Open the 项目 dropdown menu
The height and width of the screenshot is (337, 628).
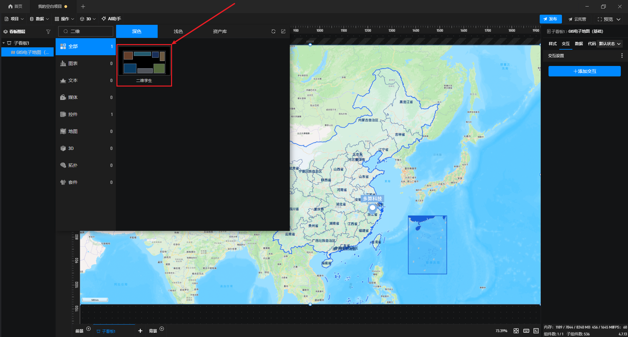pos(14,19)
